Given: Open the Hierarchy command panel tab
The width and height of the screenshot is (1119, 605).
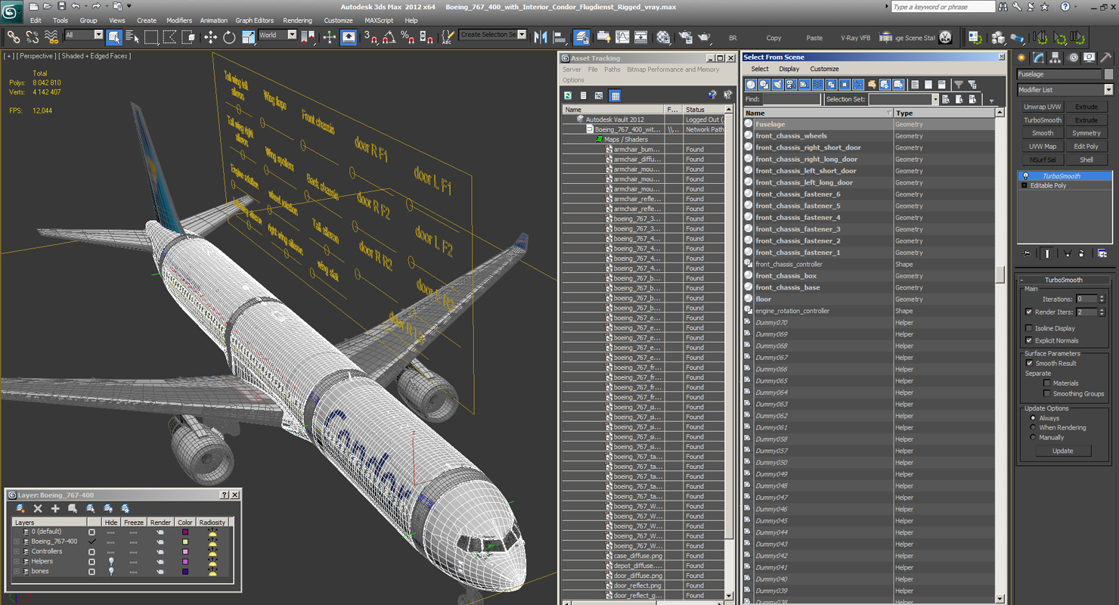Looking at the screenshot, I should click(1055, 57).
